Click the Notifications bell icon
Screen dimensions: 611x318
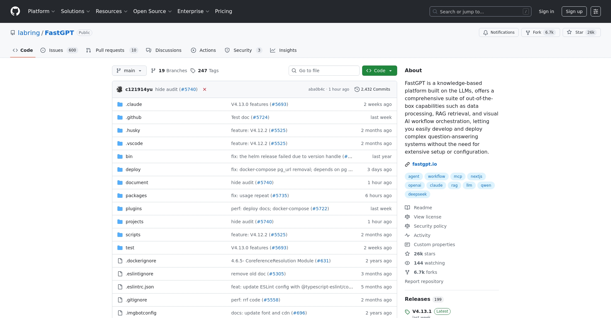pos(486,32)
